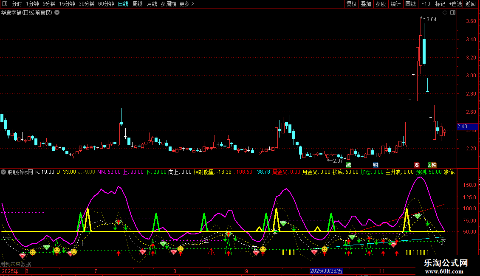
Task: Open the 画线 drawing tools
Action: point(410,4)
